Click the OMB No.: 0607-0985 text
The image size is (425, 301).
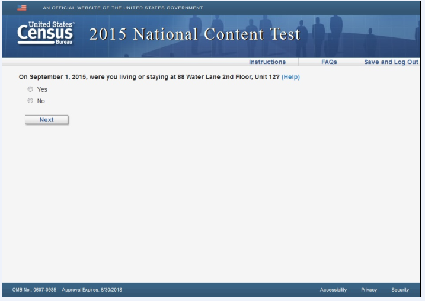[34, 290]
